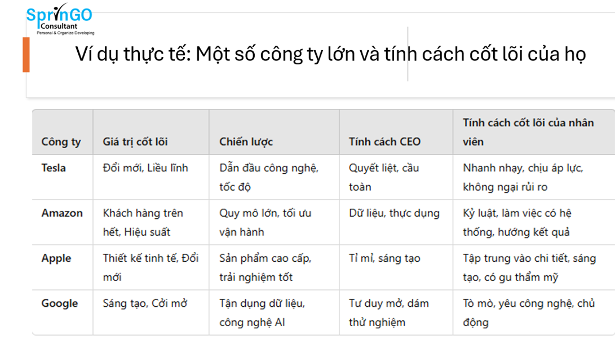Select the Google row label
Screen dimensions: 615x339
pyautogui.click(x=59, y=303)
